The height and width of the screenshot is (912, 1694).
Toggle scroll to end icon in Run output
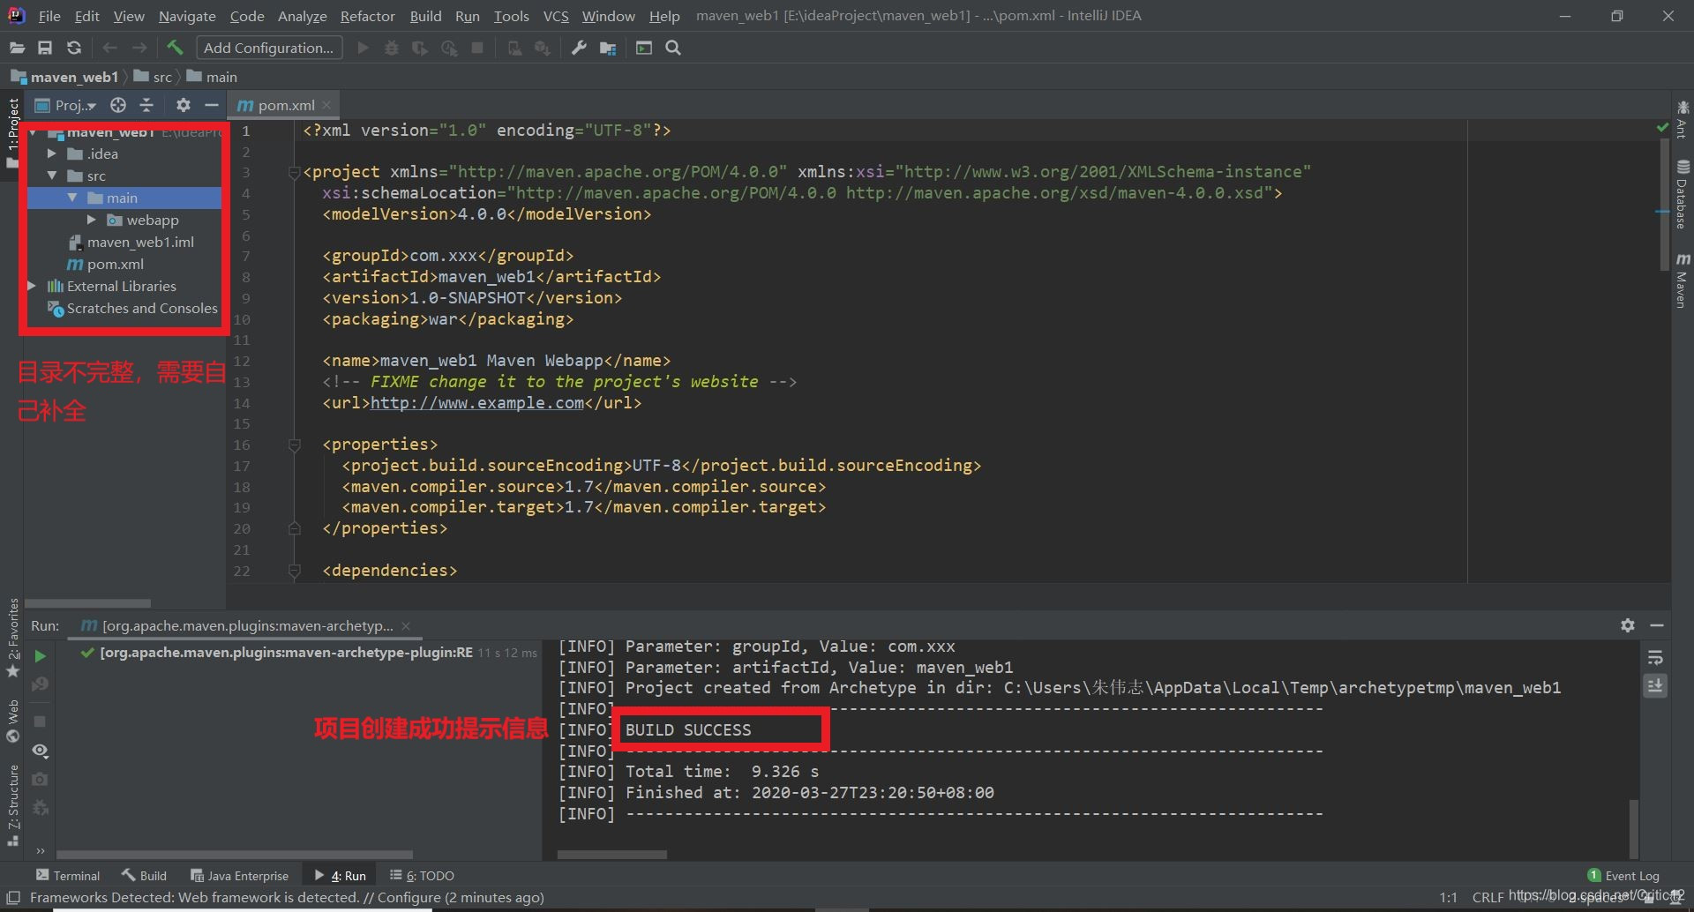click(x=1655, y=685)
